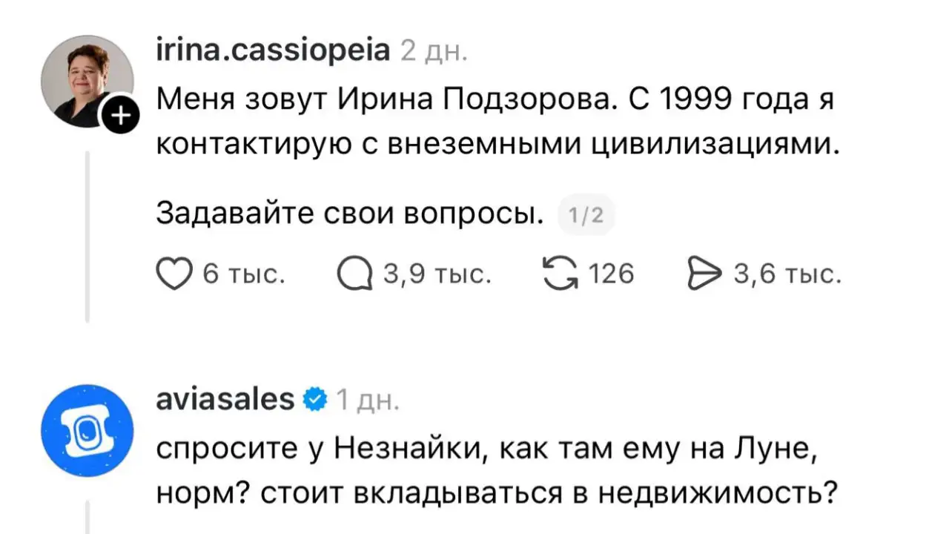Click the '3,9 тыс.' comment counter
949x534 pixels.
pyautogui.click(x=435, y=274)
